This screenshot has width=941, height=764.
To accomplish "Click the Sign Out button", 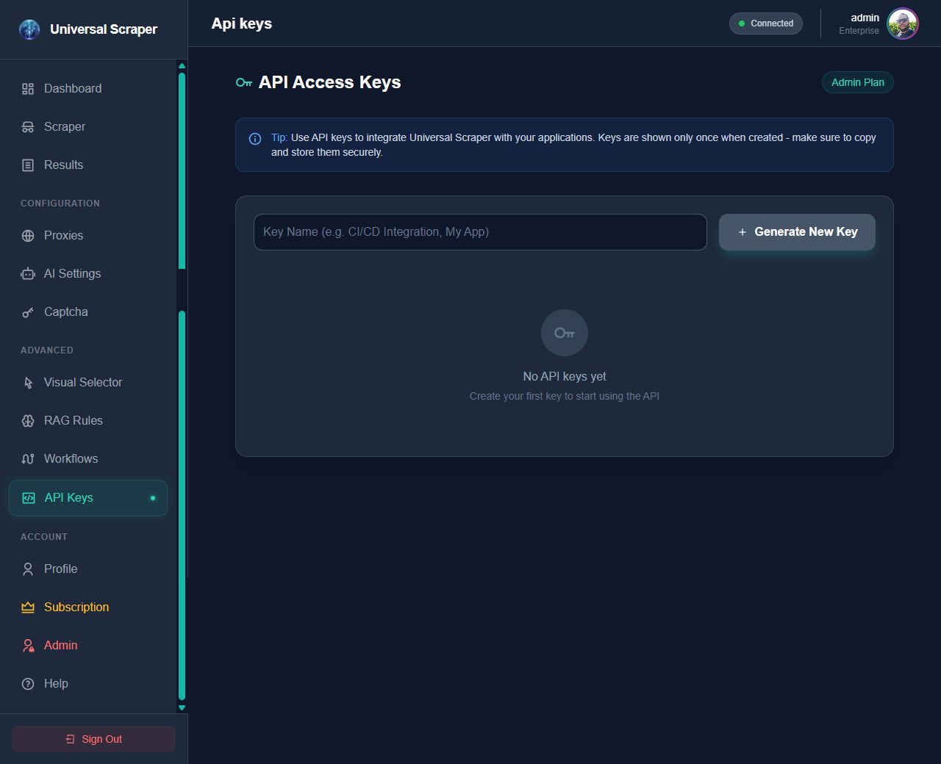I will click(x=93, y=739).
